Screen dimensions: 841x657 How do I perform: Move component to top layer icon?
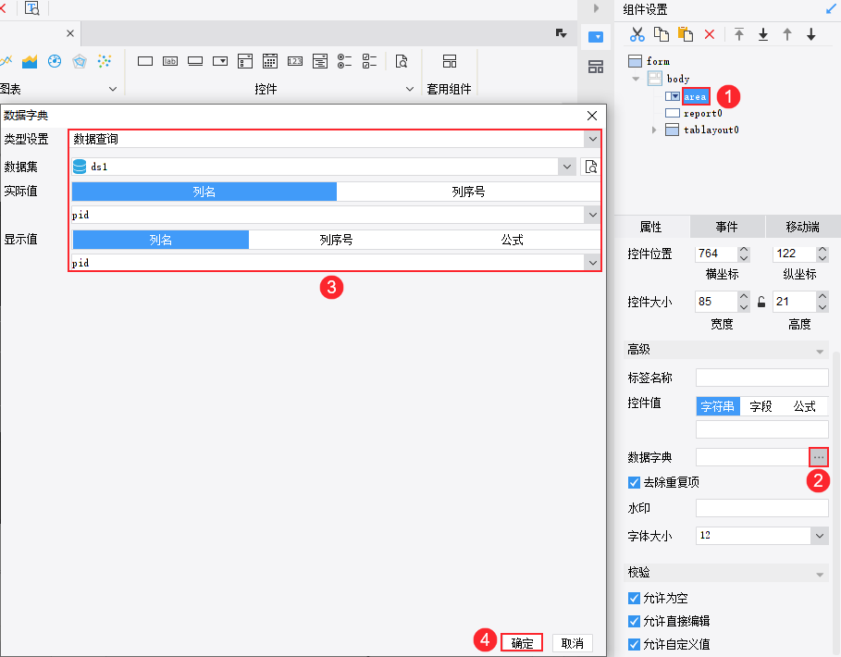(x=739, y=34)
